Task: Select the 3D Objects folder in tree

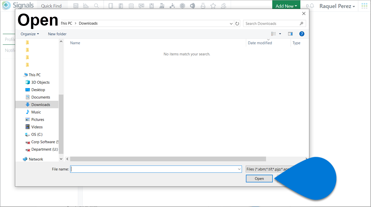Action: pyautogui.click(x=40, y=82)
